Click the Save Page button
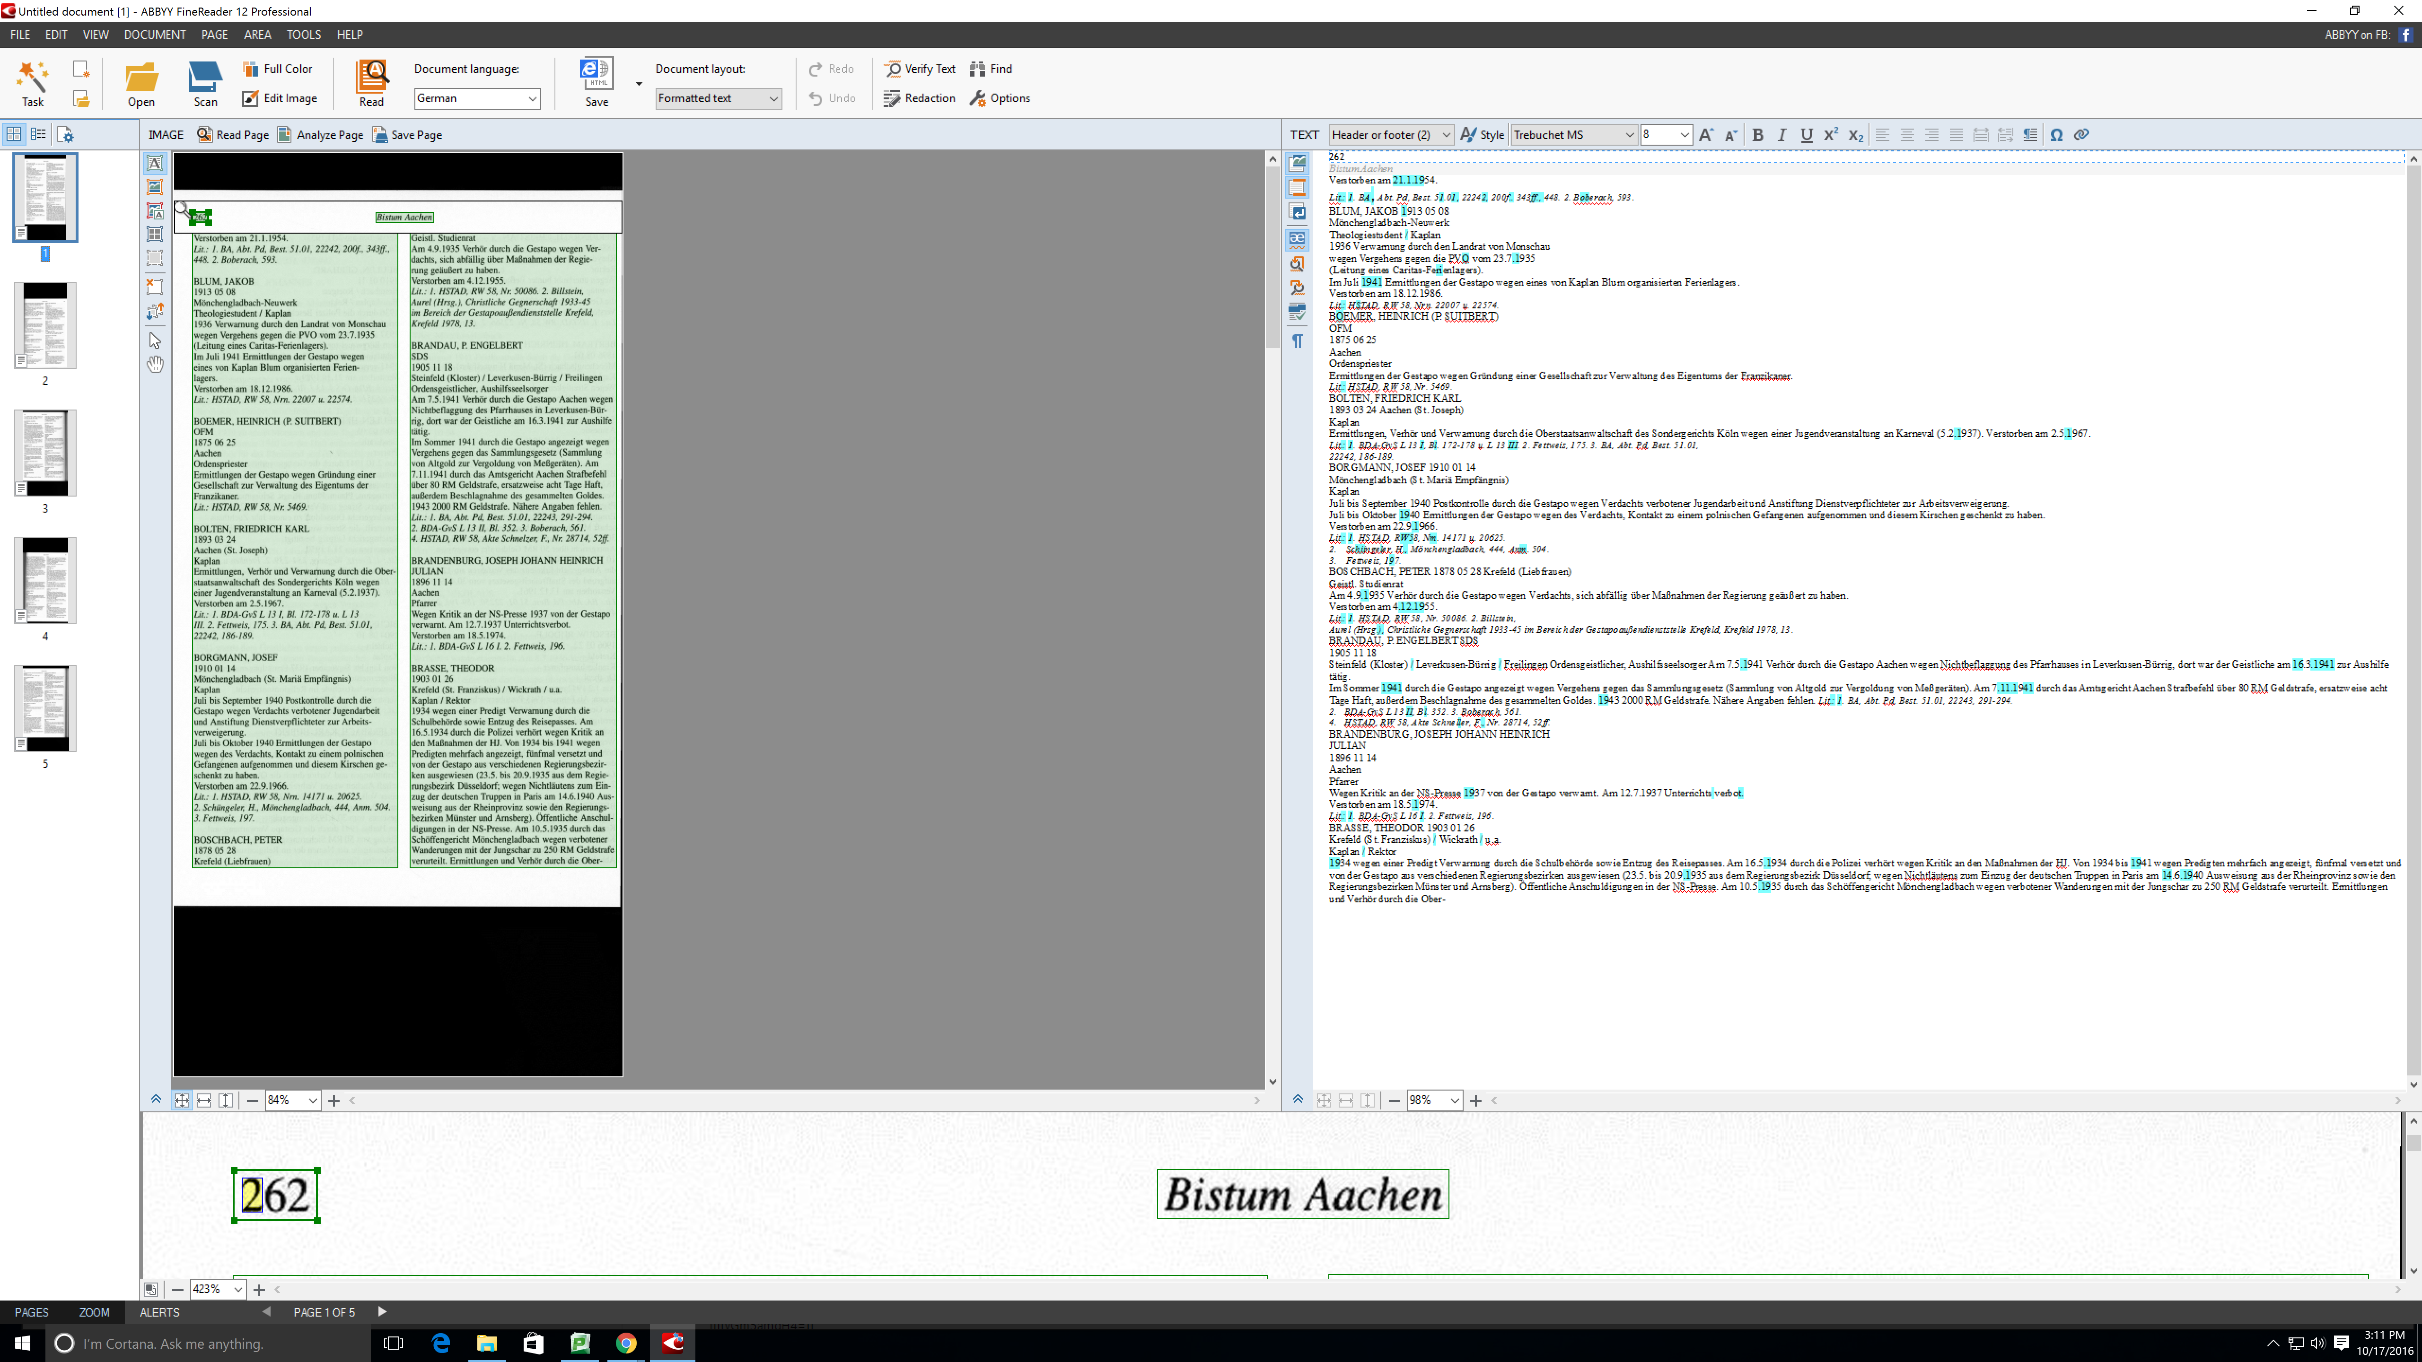The width and height of the screenshot is (2422, 1362). coord(407,134)
